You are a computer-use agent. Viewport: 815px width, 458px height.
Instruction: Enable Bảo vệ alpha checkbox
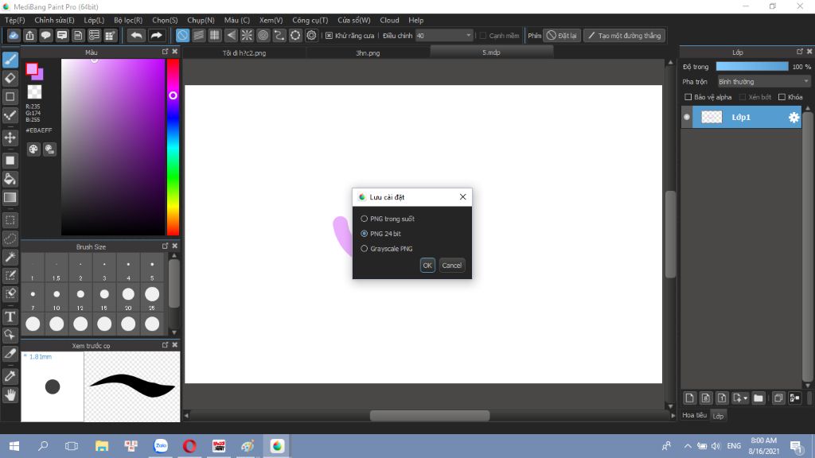tap(688, 97)
